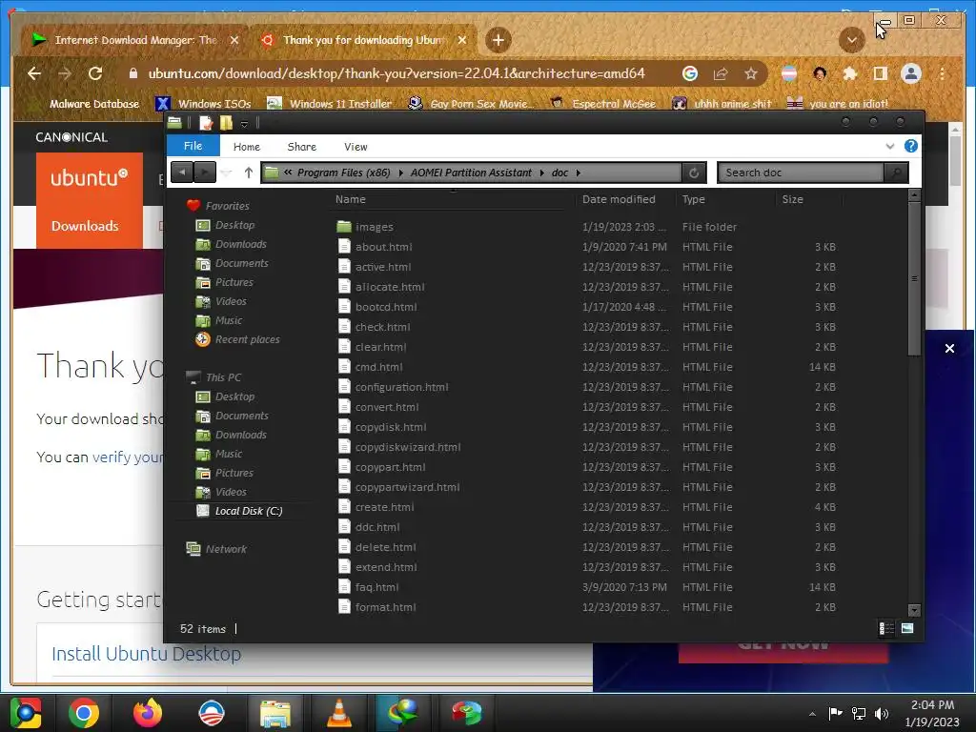This screenshot has height=732, width=976.
Task: Click Downloads tab on Ubuntu page
Action: tap(85, 226)
